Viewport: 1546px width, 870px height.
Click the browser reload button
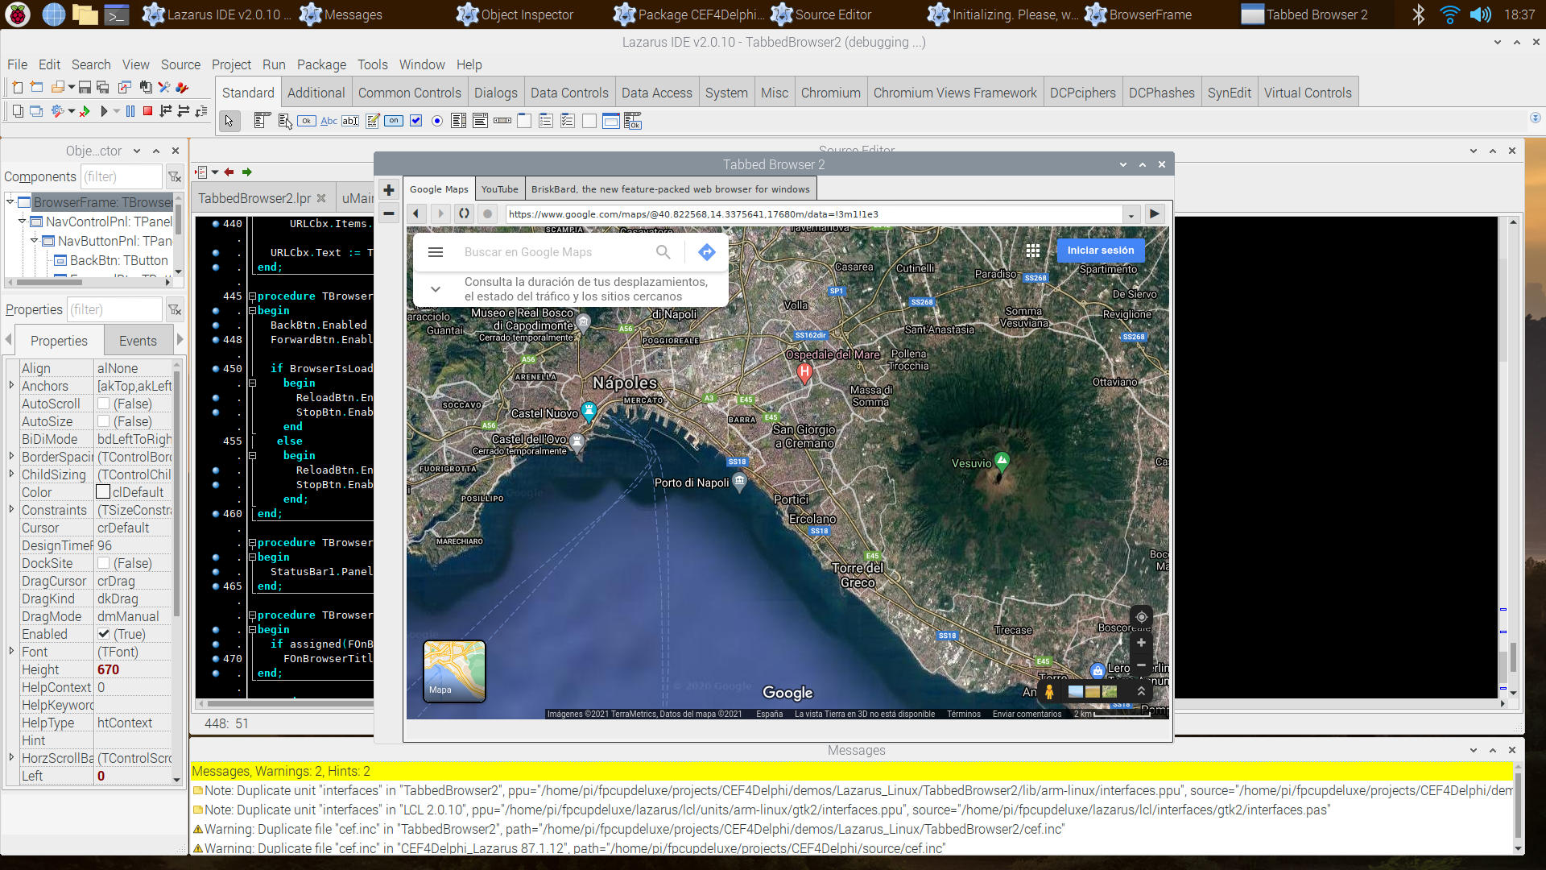point(464,213)
